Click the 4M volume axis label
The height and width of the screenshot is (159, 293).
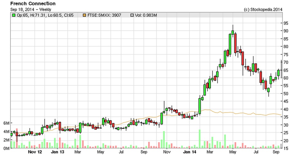6,132
